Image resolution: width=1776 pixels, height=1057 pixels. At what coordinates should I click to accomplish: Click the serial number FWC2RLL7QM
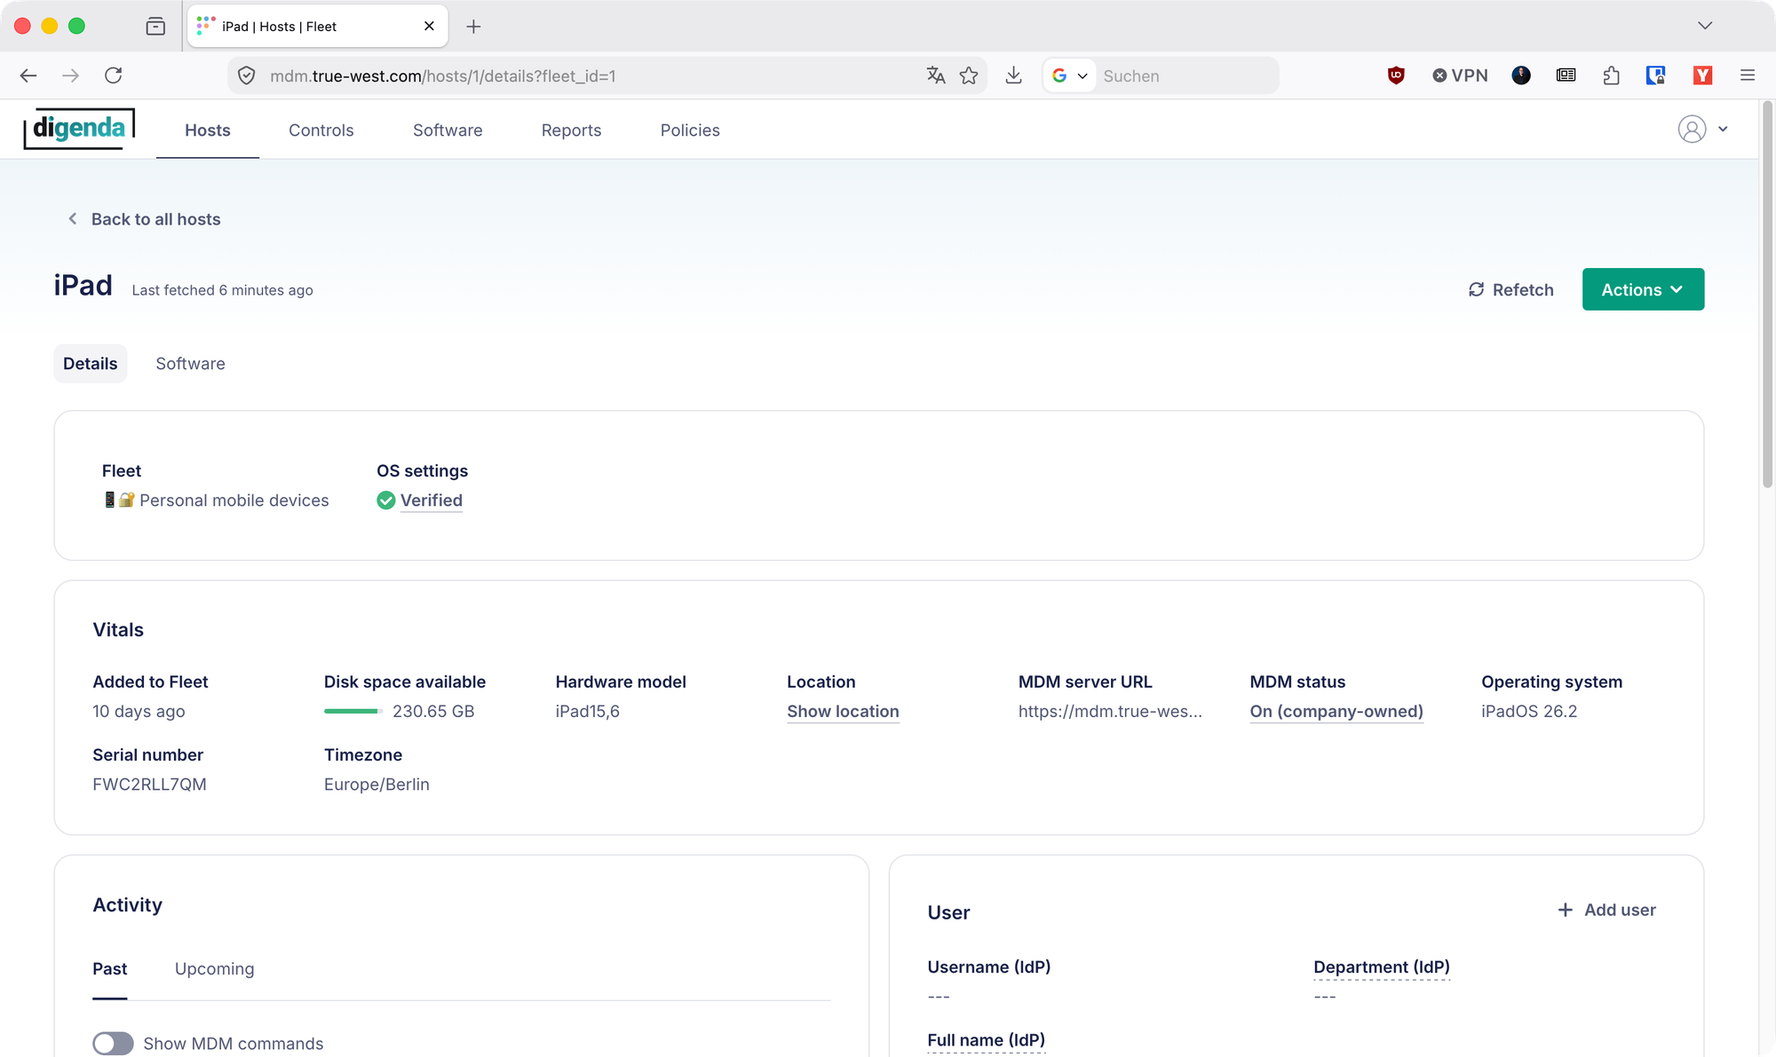click(149, 785)
